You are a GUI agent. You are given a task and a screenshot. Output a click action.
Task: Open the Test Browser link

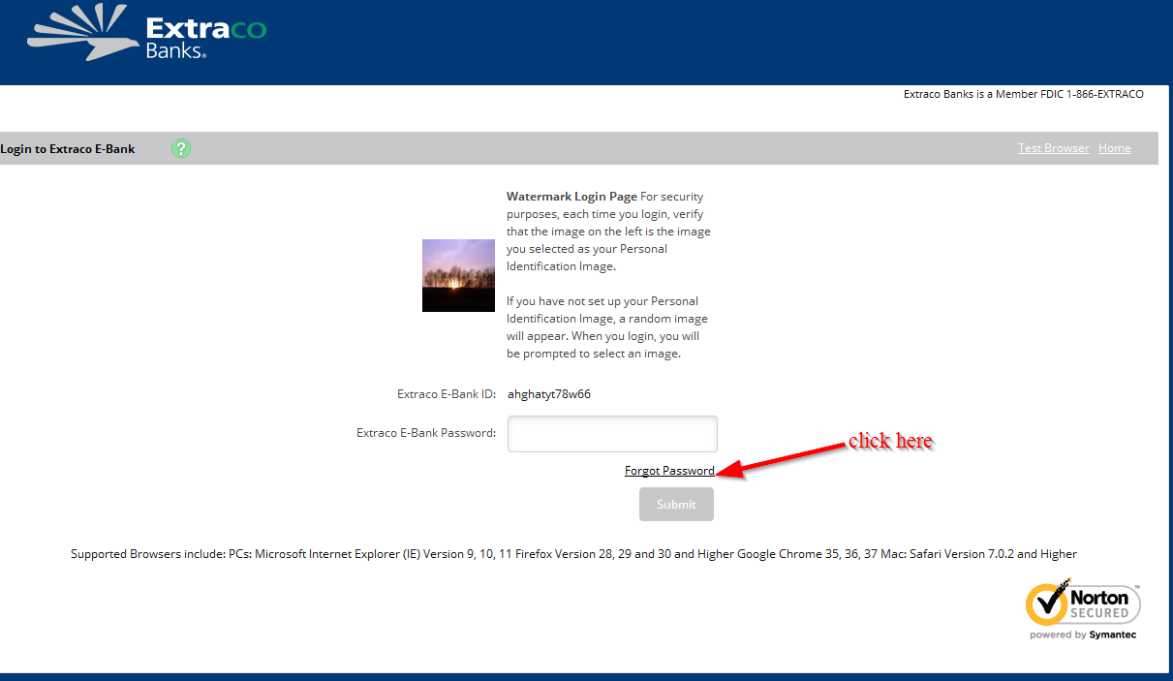pos(1053,148)
